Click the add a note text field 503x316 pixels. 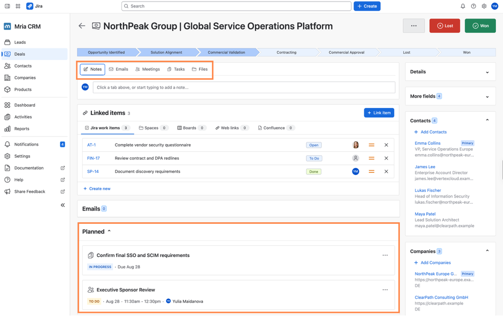(244, 87)
